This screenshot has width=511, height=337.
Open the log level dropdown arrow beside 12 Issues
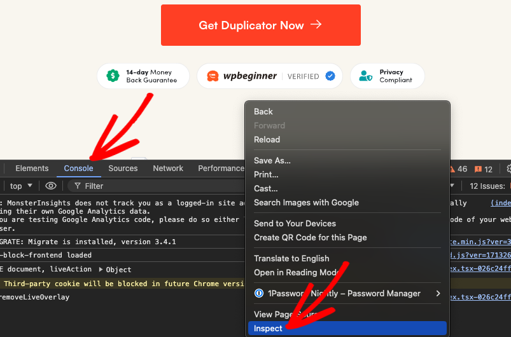coord(452,186)
